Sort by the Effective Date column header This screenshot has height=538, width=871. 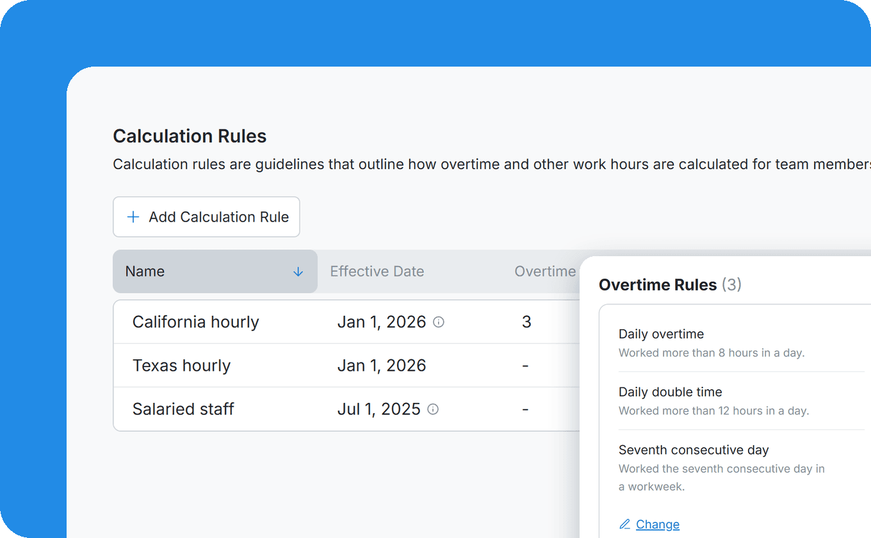click(377, 272)
